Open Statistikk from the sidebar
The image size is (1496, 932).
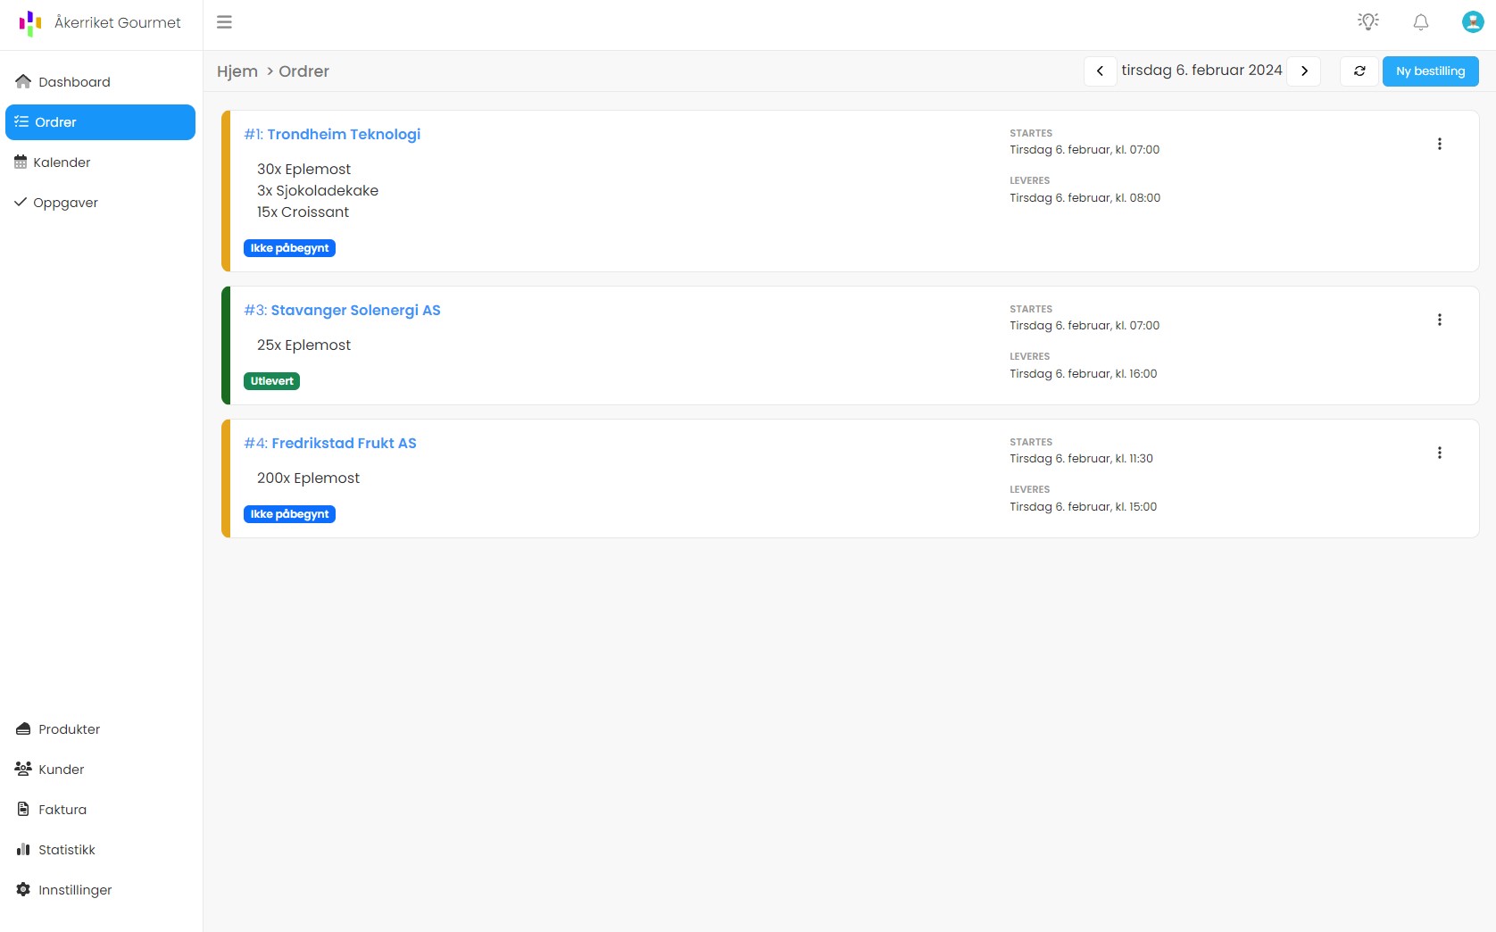[x=66, y=850]
